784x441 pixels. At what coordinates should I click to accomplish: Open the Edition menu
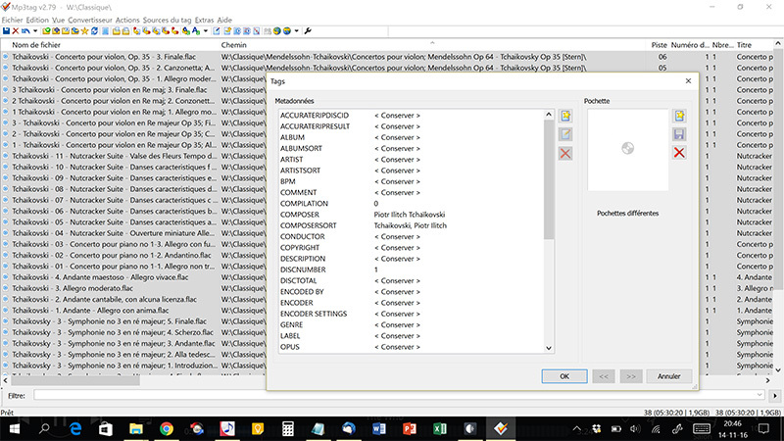37,20
